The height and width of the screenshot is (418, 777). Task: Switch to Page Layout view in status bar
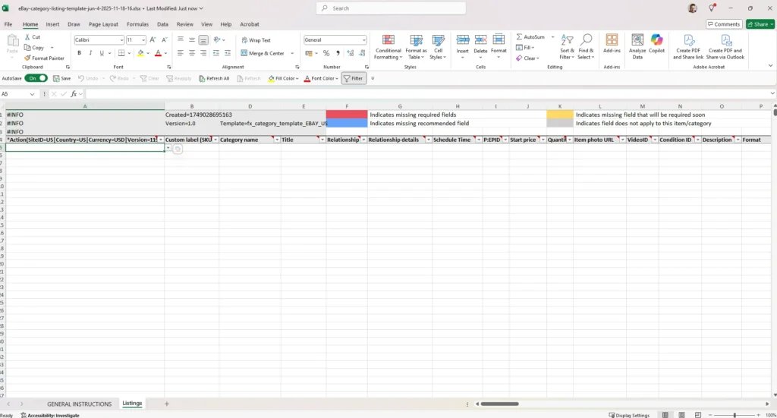(x=682, y=415)
